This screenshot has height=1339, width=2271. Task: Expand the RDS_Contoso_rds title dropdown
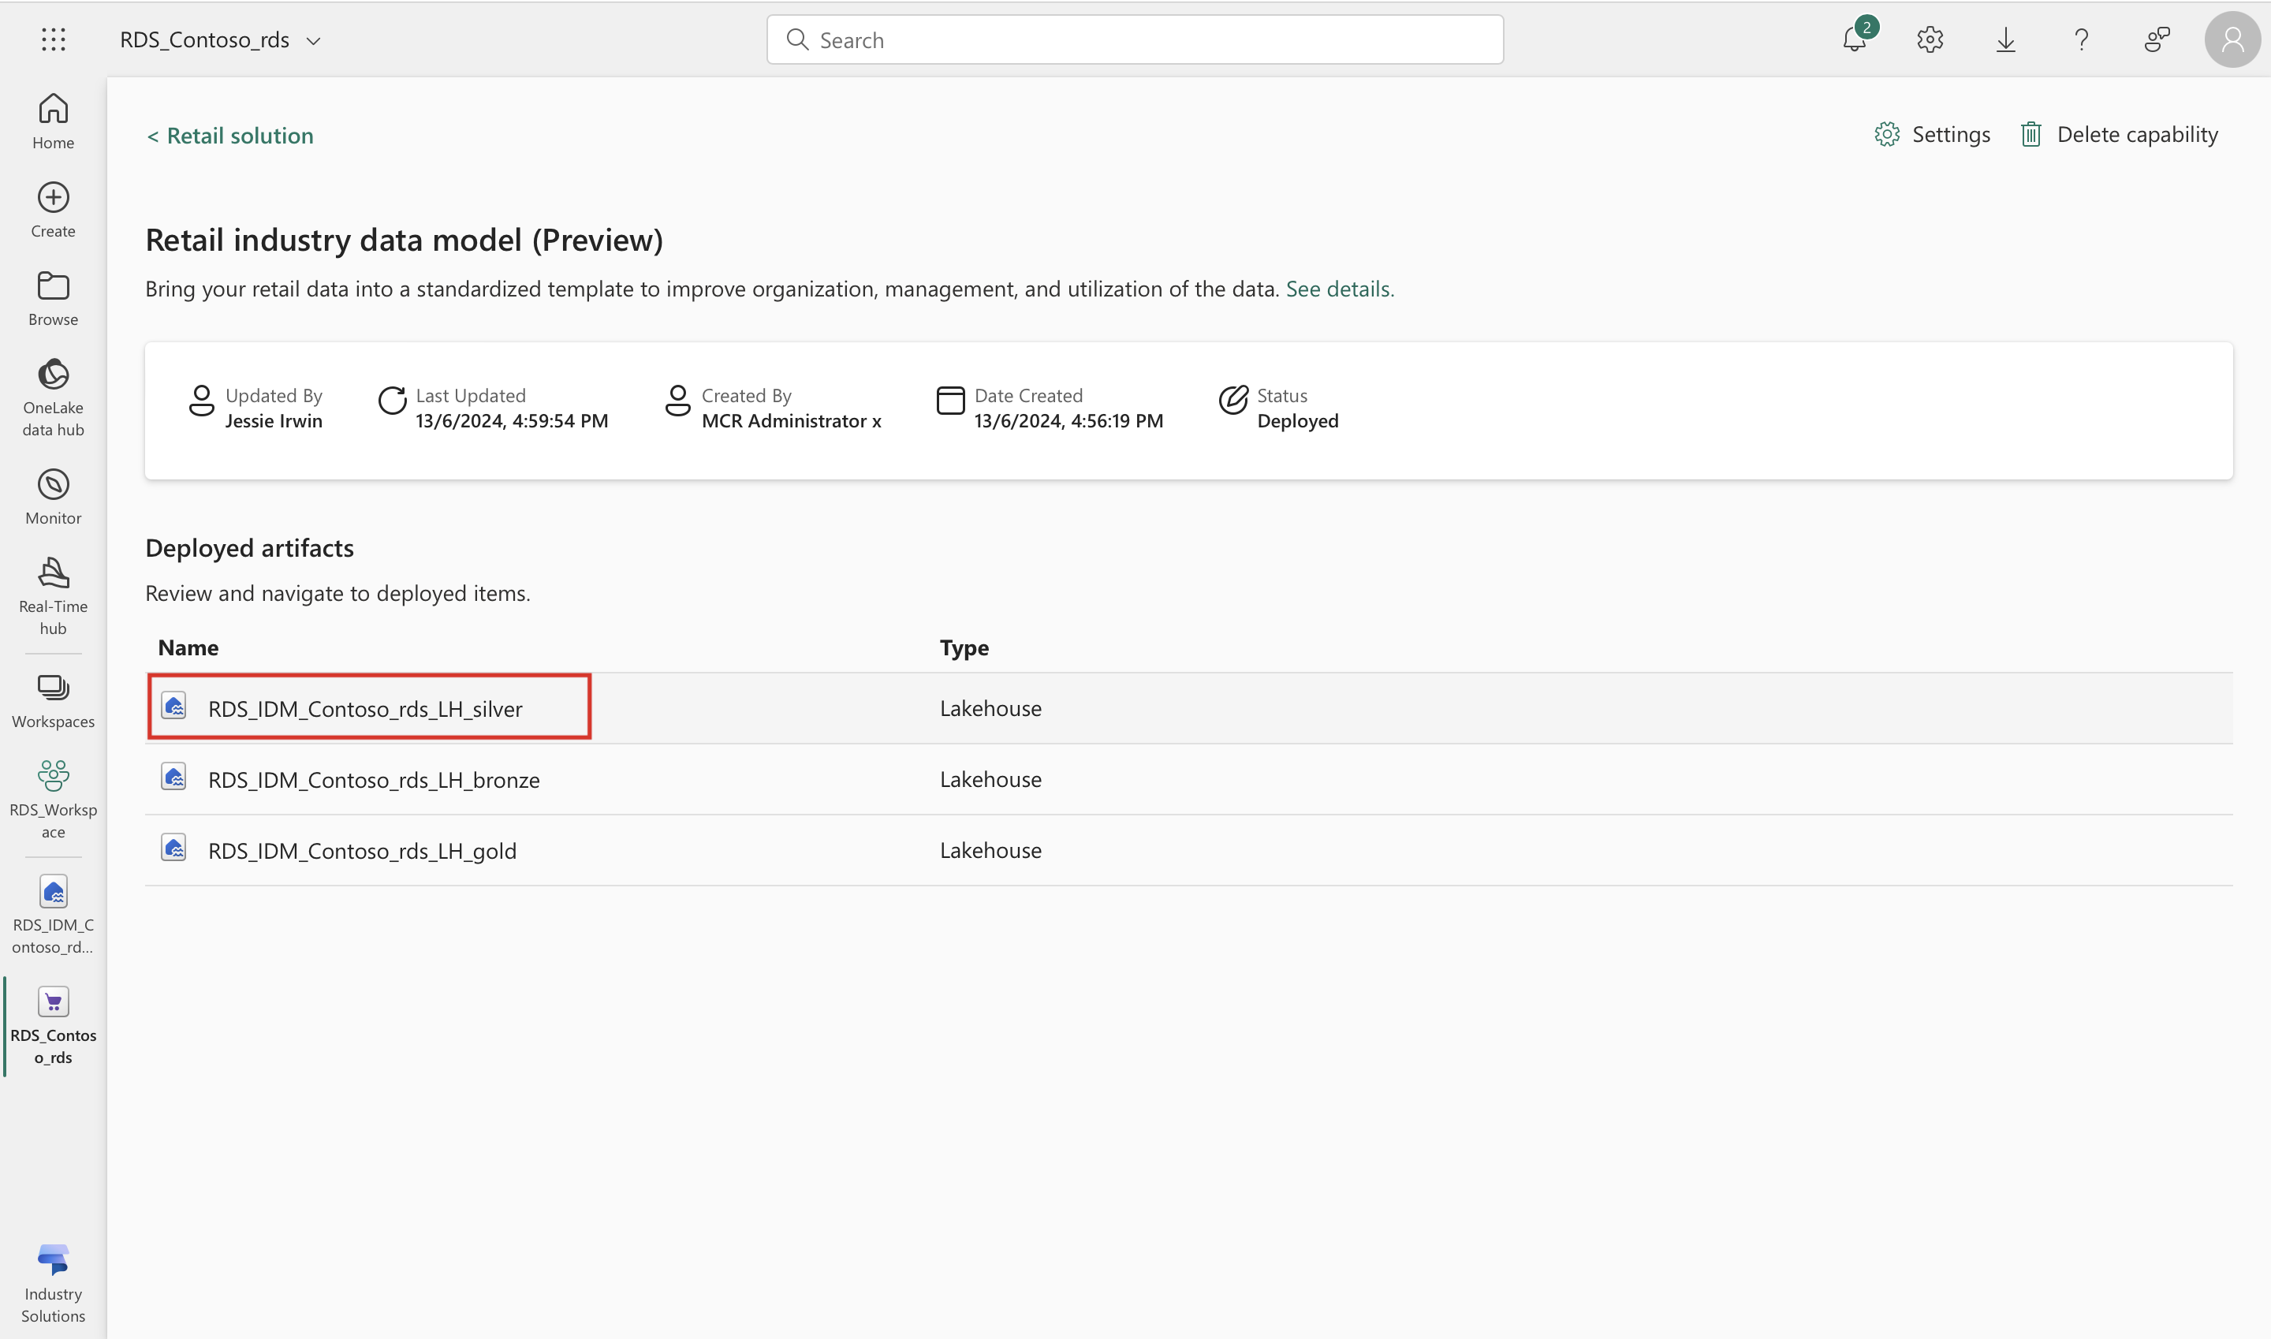[x=313, y=40]
